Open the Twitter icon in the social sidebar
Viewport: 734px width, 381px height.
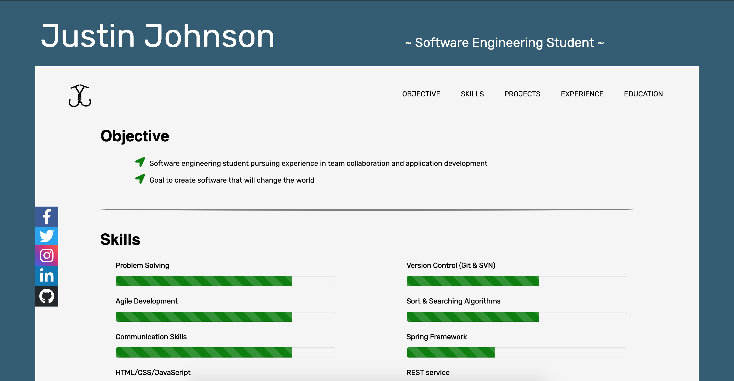pos(46,236)
